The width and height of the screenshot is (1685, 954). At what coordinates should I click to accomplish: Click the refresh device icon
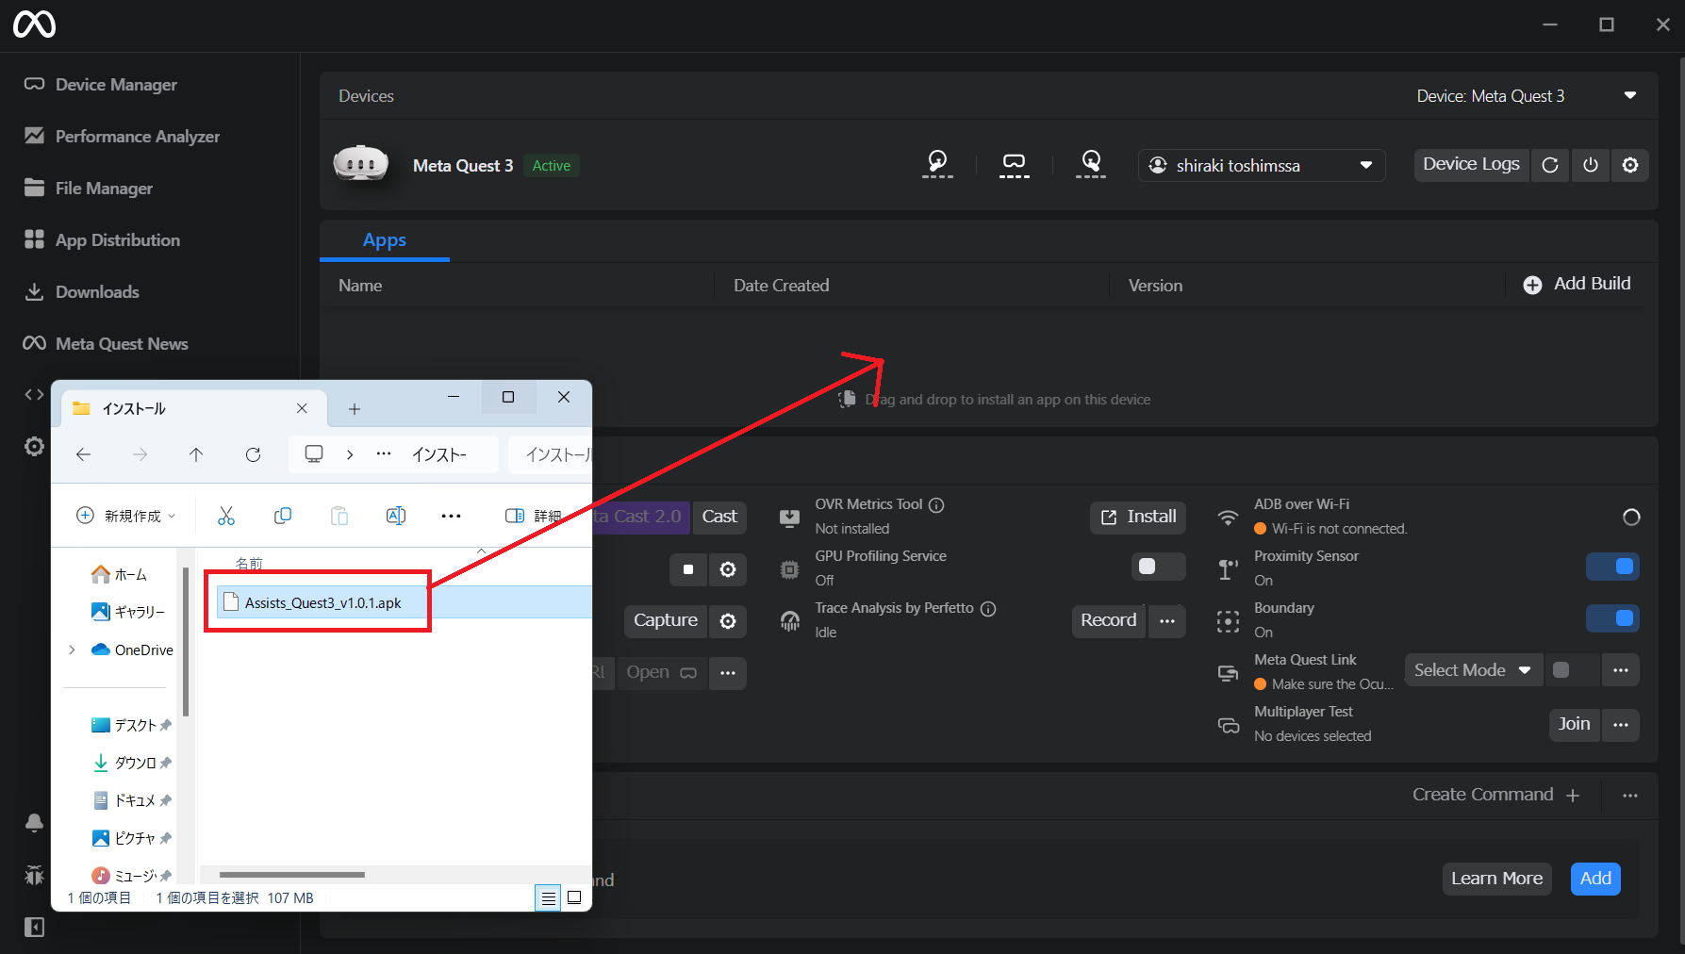pos(1549,165)
